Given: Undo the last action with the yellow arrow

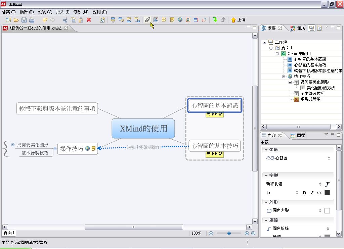Looking at the screenshot, I should point(45,20).
